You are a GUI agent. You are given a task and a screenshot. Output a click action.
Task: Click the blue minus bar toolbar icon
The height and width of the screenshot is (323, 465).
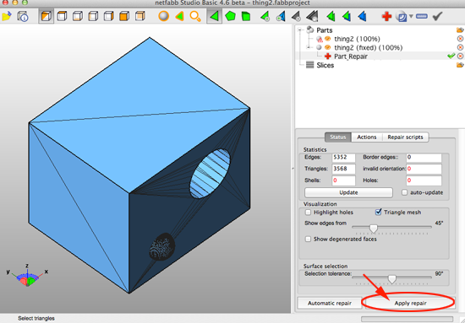tap(421, 16)
